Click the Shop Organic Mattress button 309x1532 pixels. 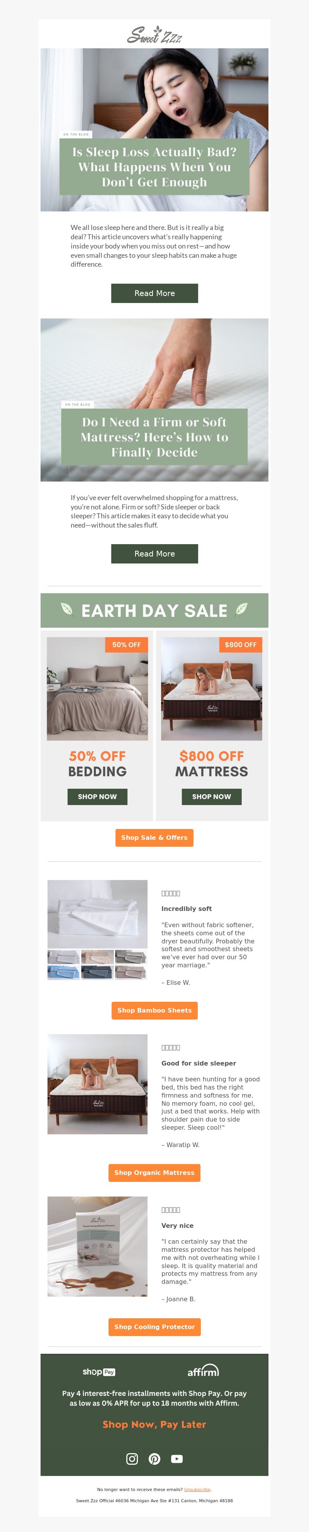click(154, 1173)
